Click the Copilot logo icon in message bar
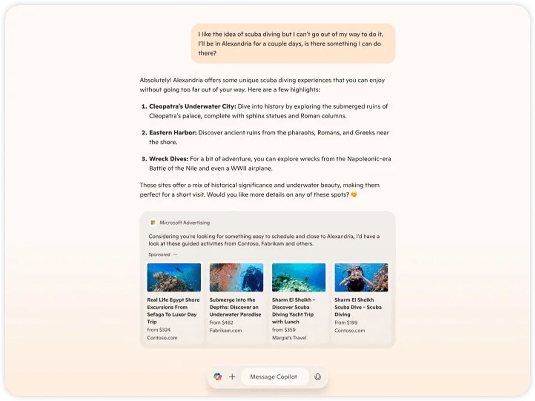 tap(217, 376)
